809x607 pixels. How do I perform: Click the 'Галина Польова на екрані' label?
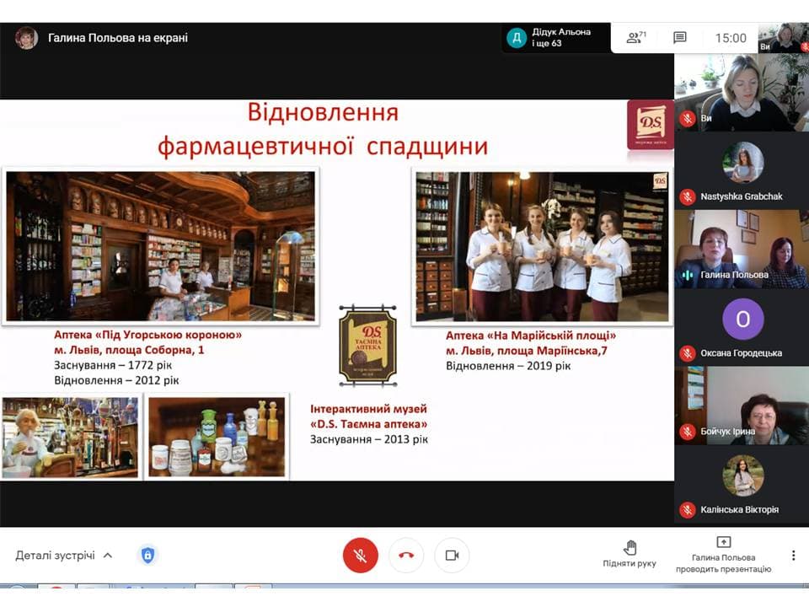pyautogui.click(x=118, y=38)
